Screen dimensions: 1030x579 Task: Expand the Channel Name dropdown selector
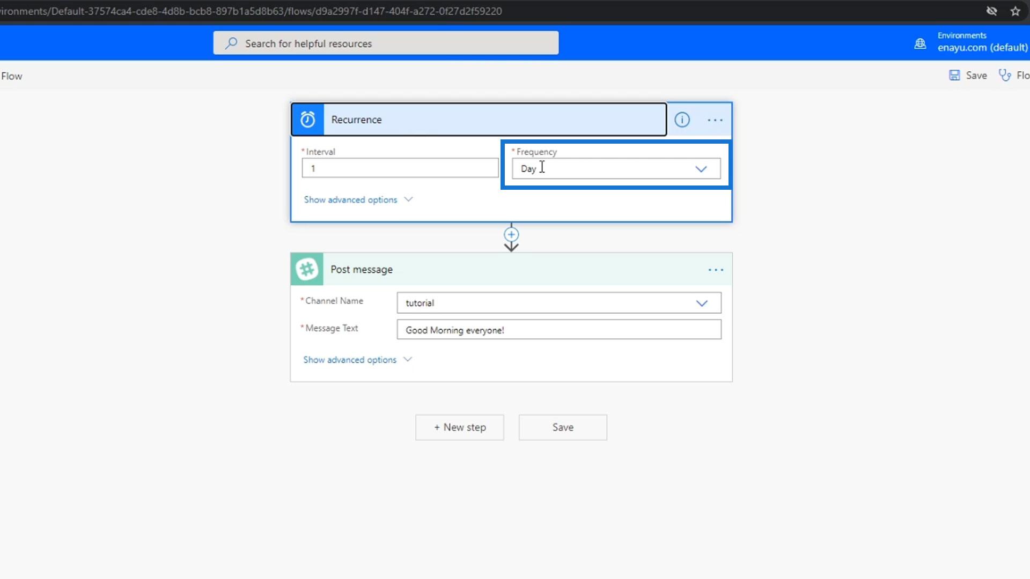[702, 302]
